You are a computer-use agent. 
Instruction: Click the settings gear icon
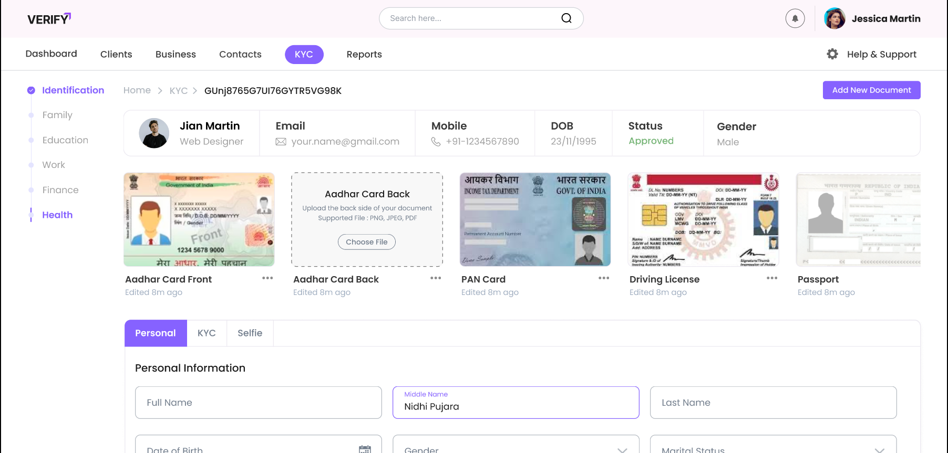click(832, 54)
